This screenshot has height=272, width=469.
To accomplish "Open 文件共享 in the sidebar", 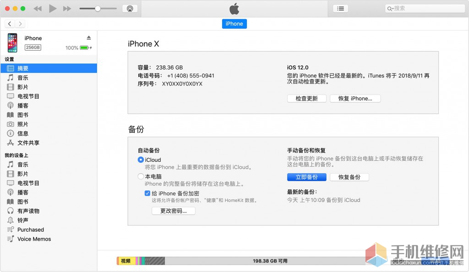I will click(x=49, y=143).
